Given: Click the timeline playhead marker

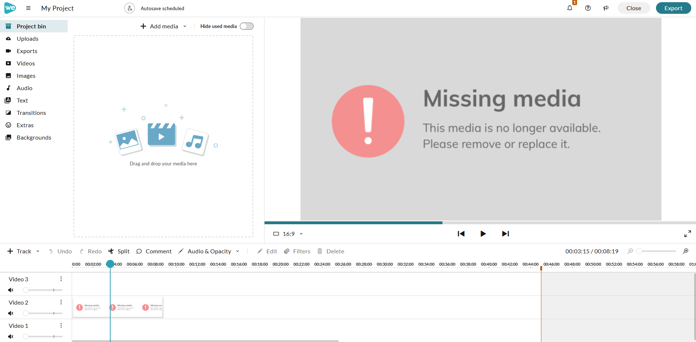Looking at the screenshot, I should pyautogui.click(x=110, y=264).
